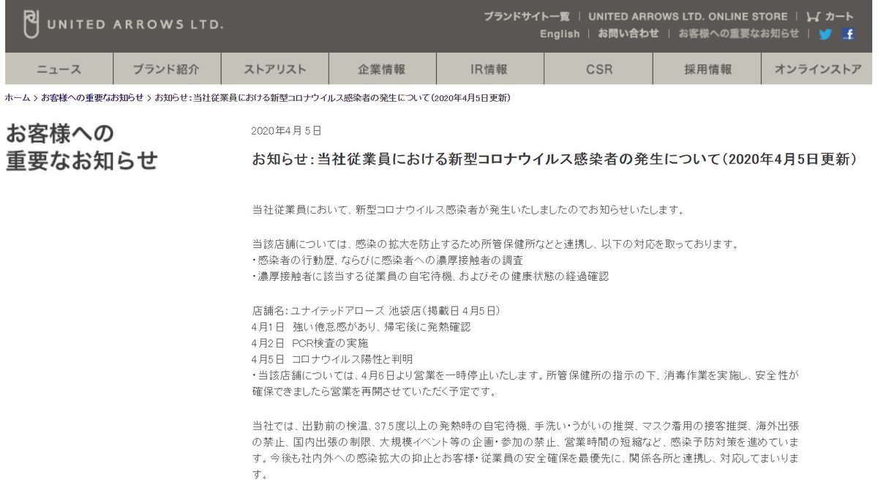Click カート text in header
The height and width of the screenshot is (485, 878).
[838, 16]
